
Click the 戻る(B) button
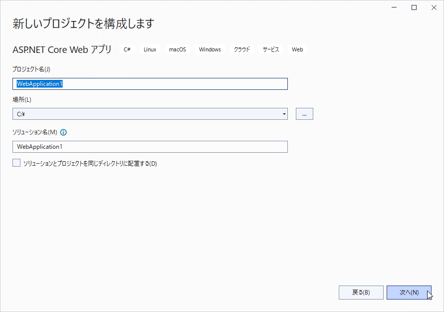[x=361, y=293]
